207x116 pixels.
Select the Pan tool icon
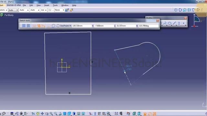[42, 113]
